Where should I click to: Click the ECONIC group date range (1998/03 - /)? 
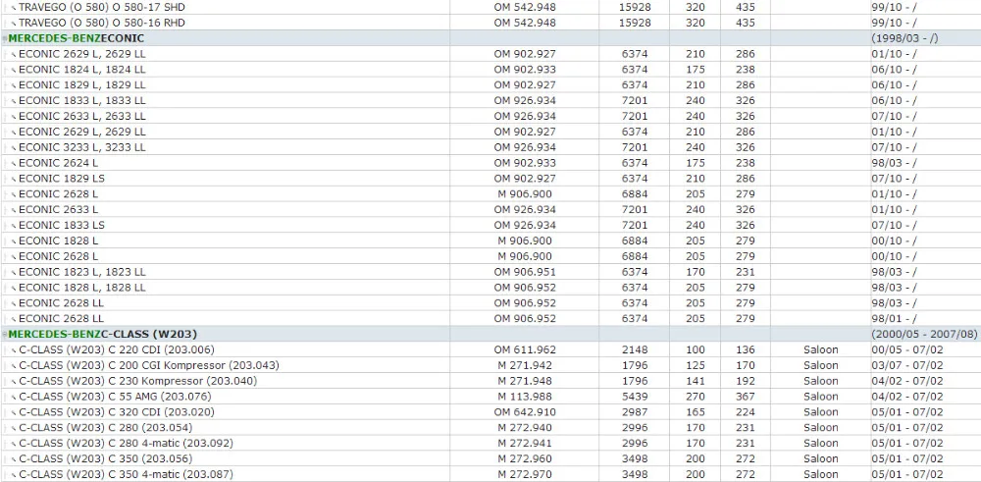[x=904, y=38]
